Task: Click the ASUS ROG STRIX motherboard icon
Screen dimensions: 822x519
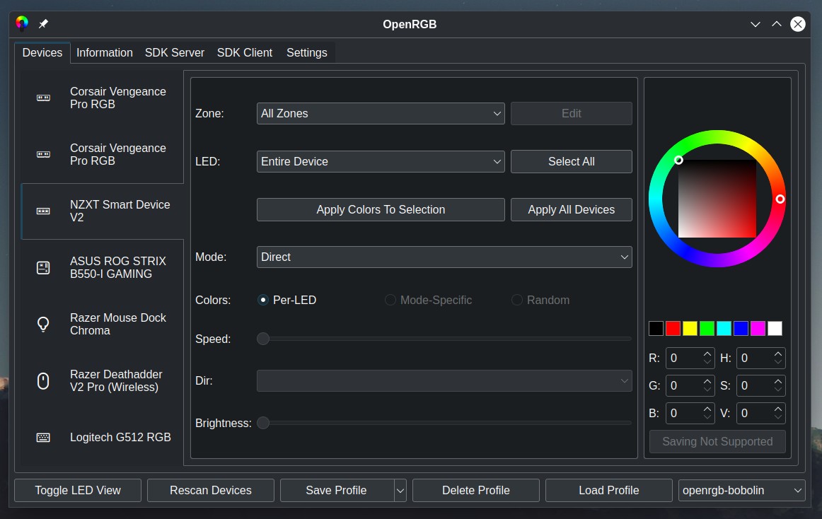Action: (x=43, y=268)
